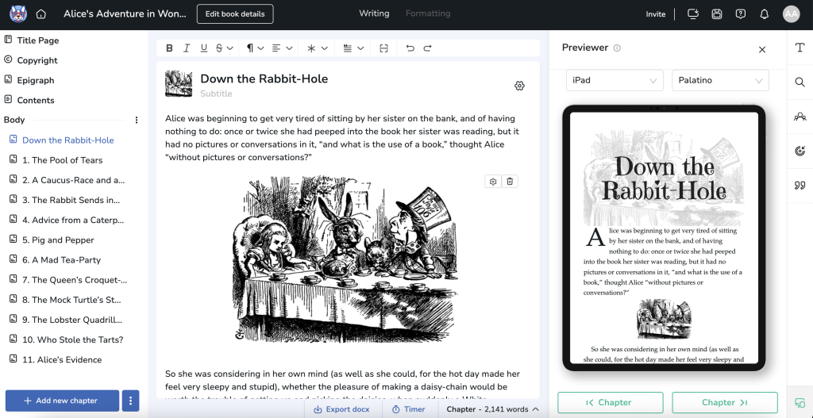Delete the tea party image with trash icon

pos(510,182)
